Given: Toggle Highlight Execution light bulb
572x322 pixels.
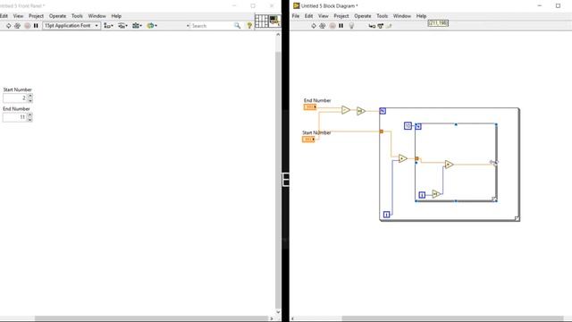Looking at the screenshot, I should [351, 26].
